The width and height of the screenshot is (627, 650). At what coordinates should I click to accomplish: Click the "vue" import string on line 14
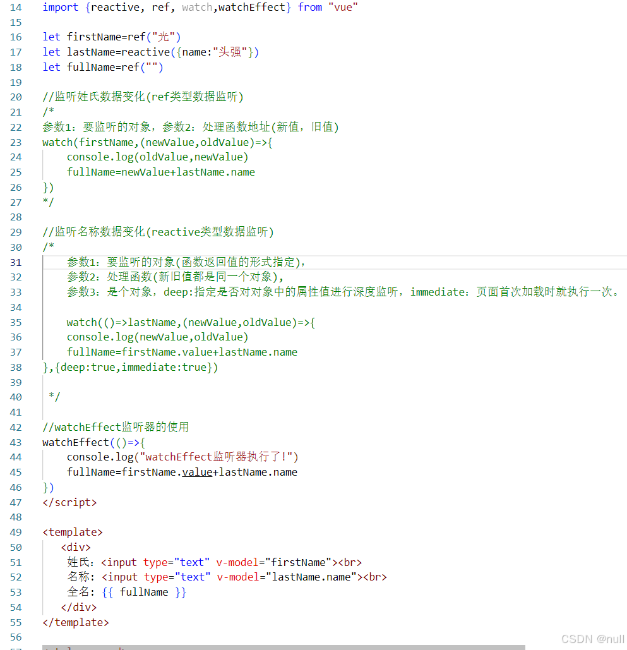pos(343,7)
